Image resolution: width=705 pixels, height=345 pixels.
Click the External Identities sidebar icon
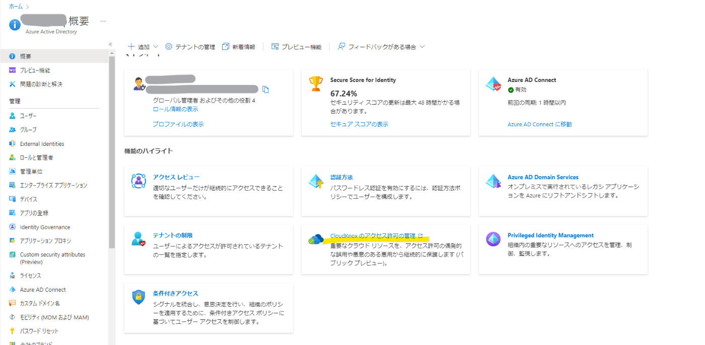tap(13, 144)
